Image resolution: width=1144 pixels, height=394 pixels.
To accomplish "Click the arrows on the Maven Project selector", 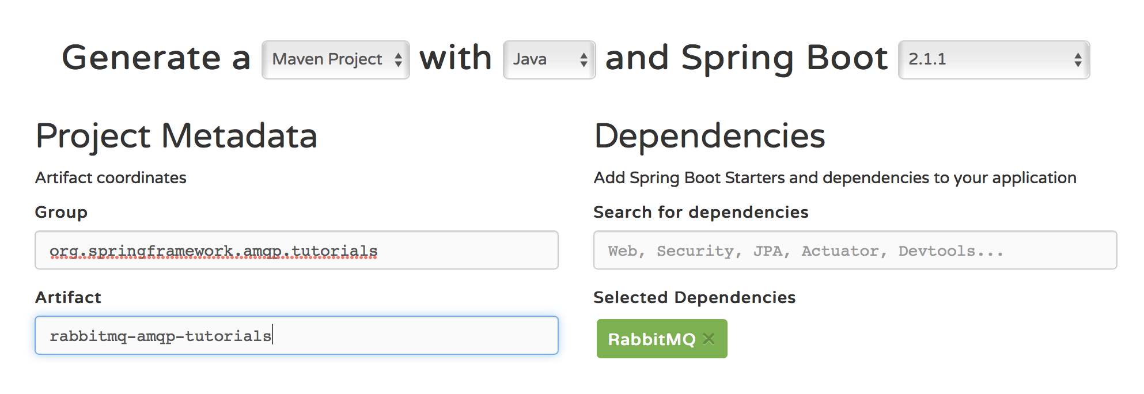I will 398,60.
